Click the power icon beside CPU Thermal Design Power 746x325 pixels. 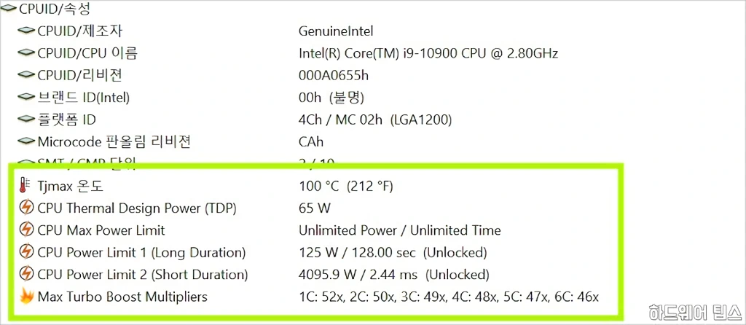tap(26, 208)
